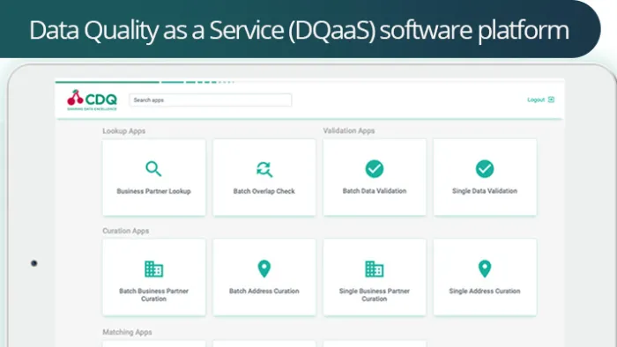The height and width of the screenshot is (347, 617).
Task: Click the Business Partner Lookup magnifier icon
Action: tap(153, 169)
